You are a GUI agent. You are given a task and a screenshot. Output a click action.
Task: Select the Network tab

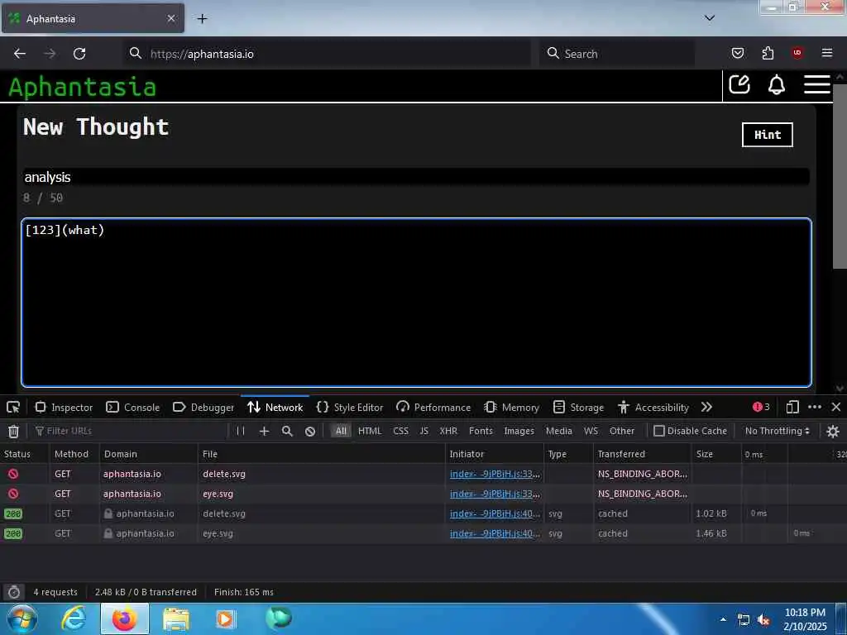pos(275,408)
